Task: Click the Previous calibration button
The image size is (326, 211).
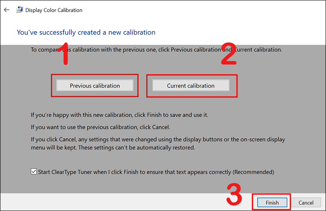Action: pos(95,86)
